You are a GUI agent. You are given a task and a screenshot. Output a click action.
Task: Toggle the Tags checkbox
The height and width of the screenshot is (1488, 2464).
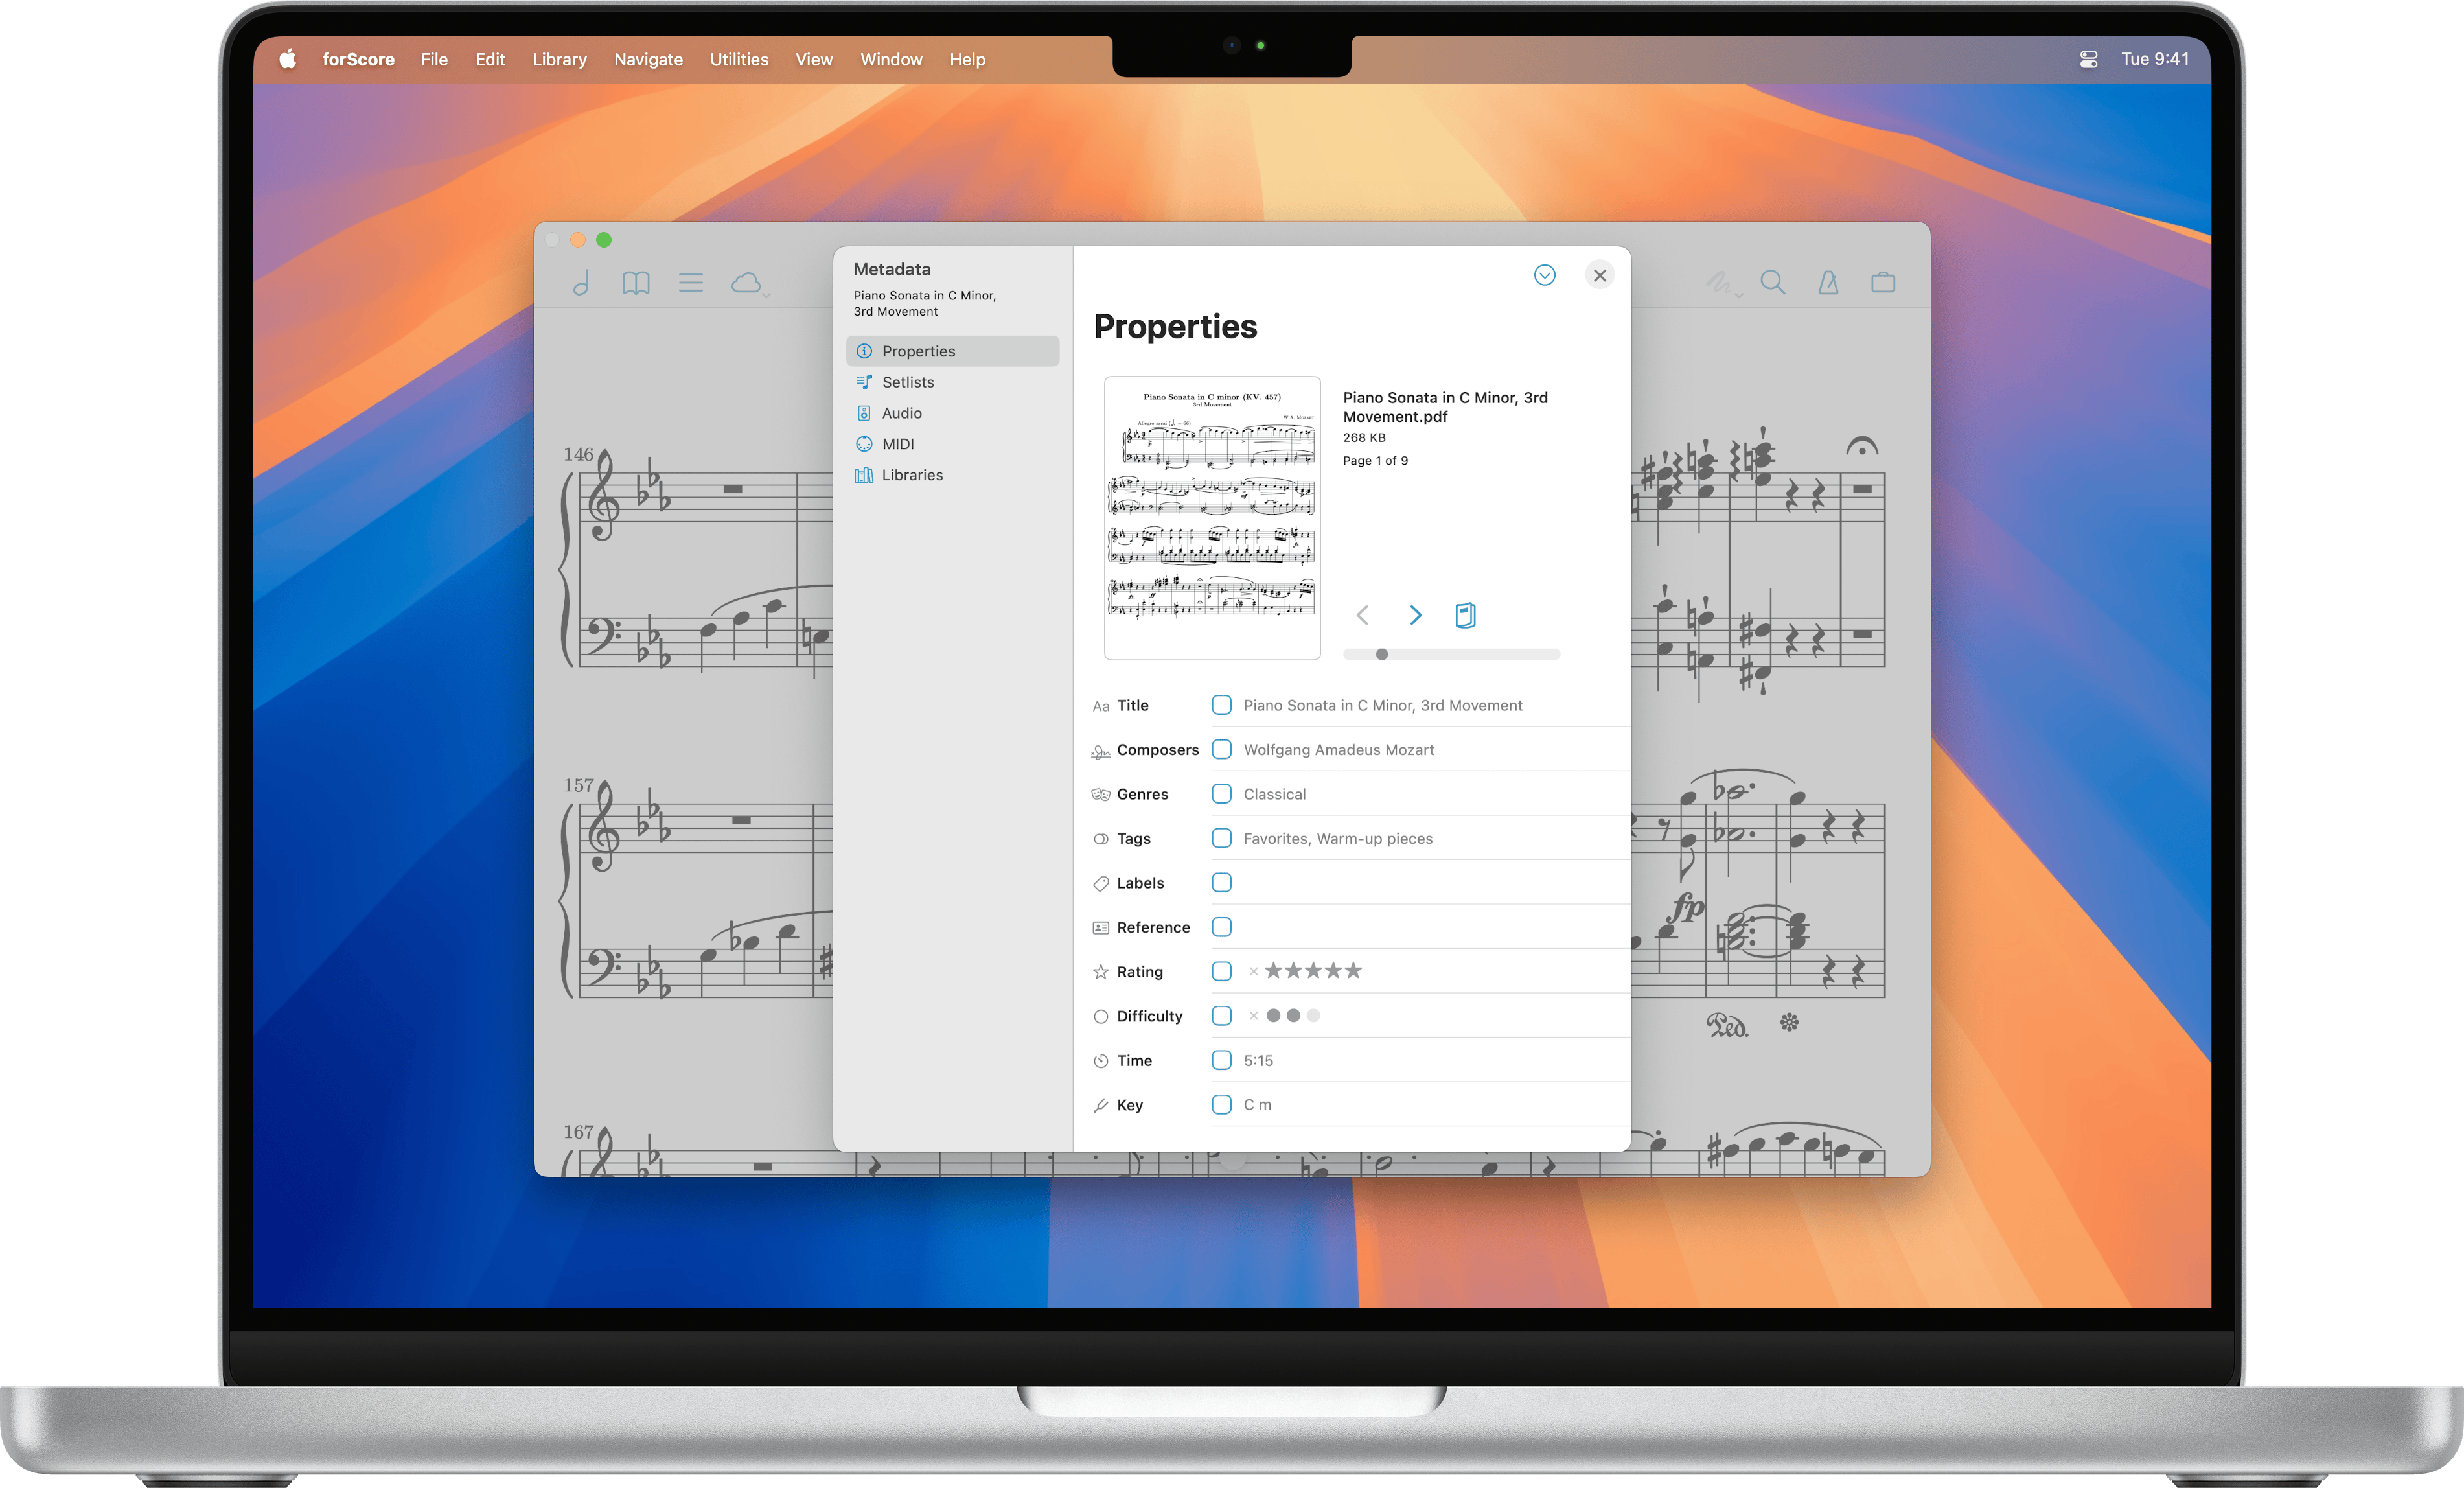1221,838
